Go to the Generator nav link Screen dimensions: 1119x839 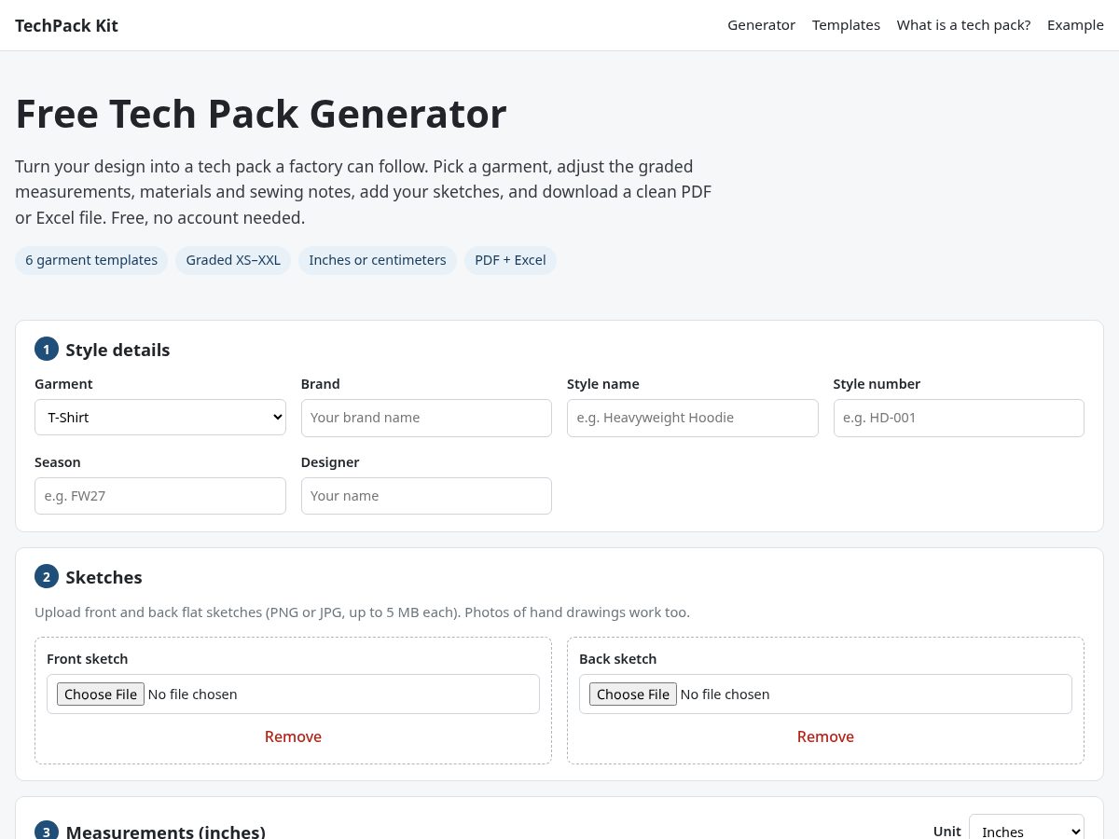(x=761, y=25)
